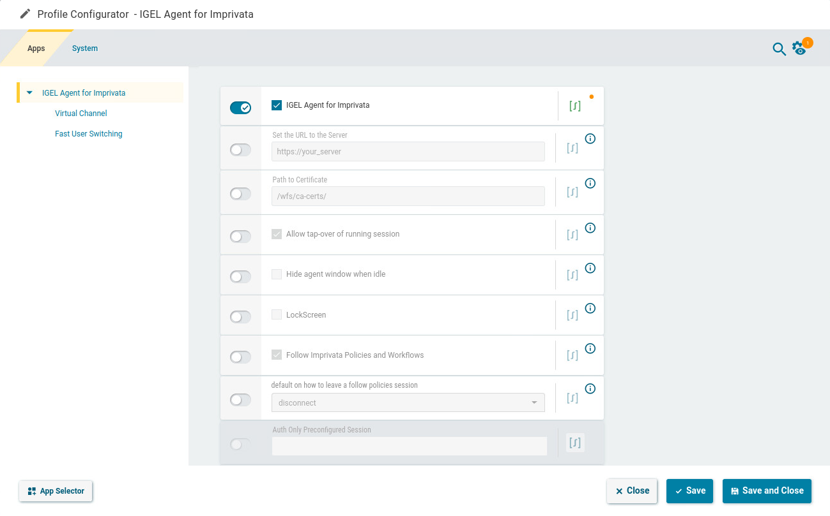Open the settings eye-gear icon with badge
The width and height of the screenshot is (830, 516).
801,47
